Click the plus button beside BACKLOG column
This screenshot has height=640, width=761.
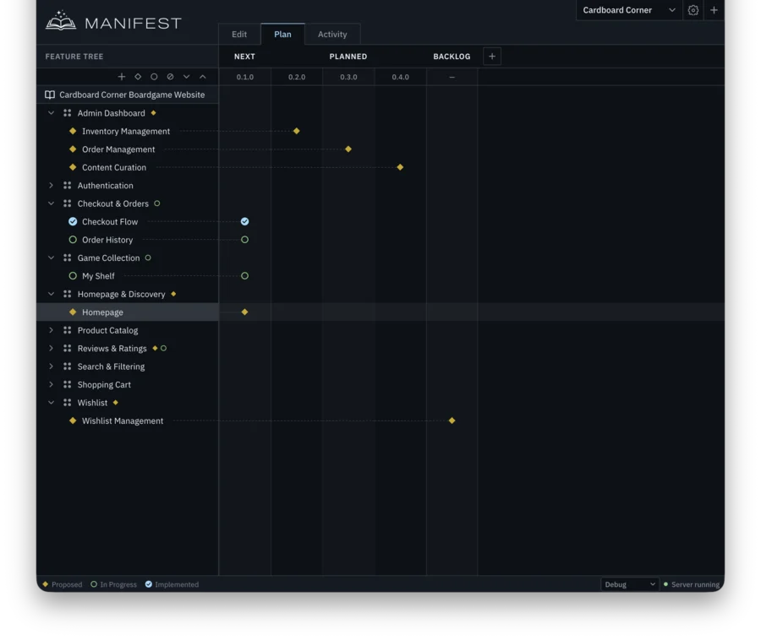491,56
